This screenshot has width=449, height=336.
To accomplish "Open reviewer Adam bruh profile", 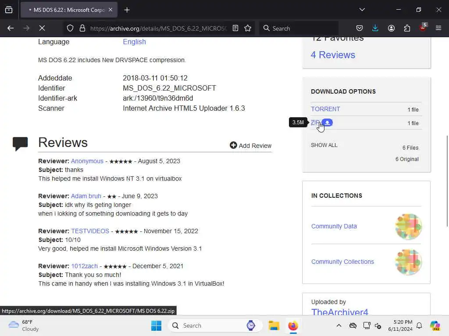I will click(86, 196).
